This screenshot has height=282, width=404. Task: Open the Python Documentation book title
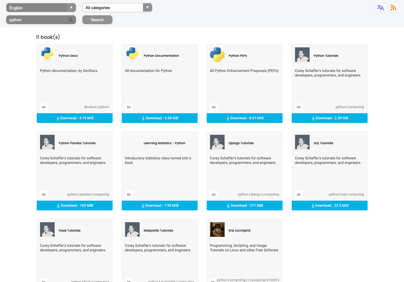click(161, 56)
